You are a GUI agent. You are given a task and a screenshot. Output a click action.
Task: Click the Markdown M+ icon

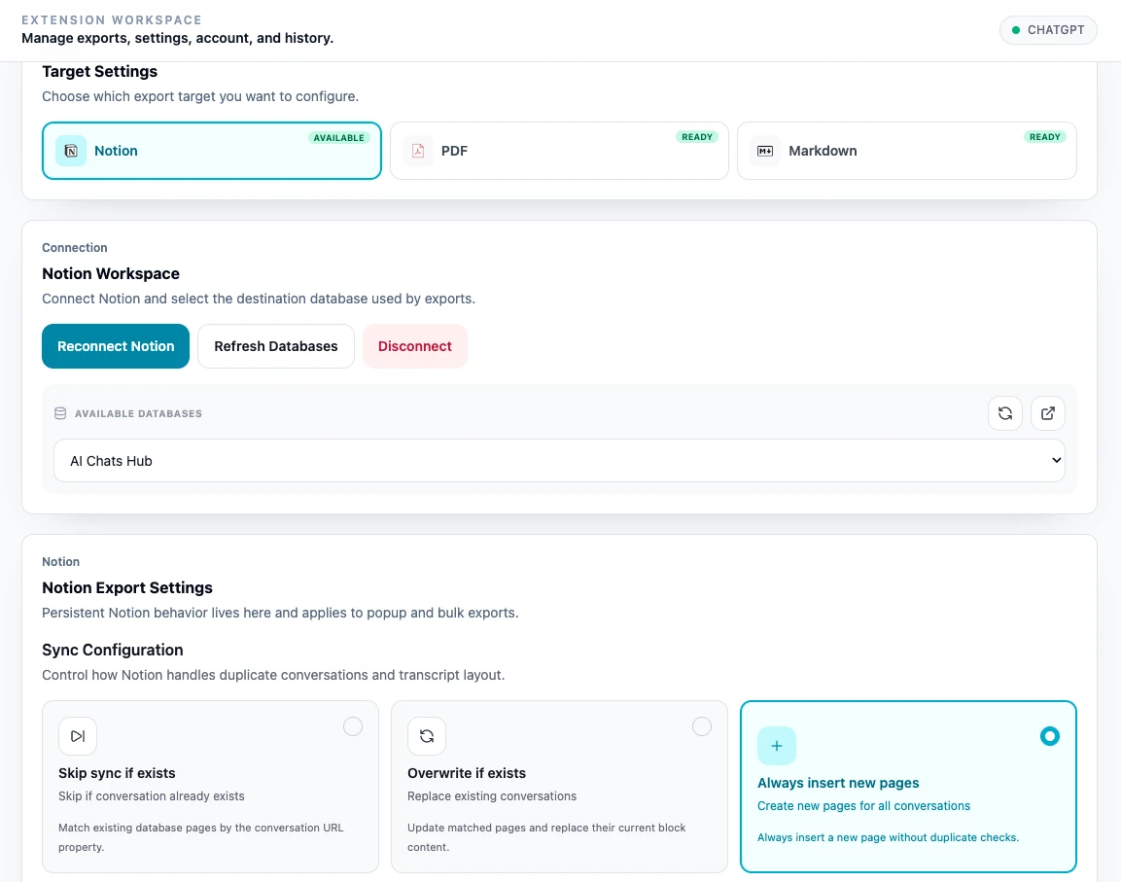765,151
